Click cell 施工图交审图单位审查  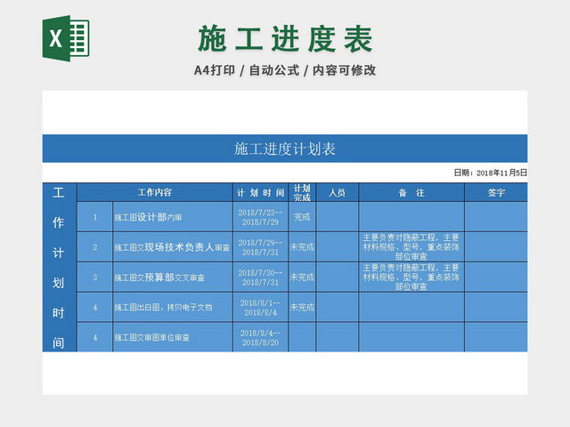pyautogui.click(x=173, y=337)
